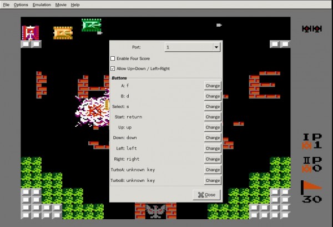Click the eagle base icon
This screenshot has height=227, width=333.
(x=156, y=211)
